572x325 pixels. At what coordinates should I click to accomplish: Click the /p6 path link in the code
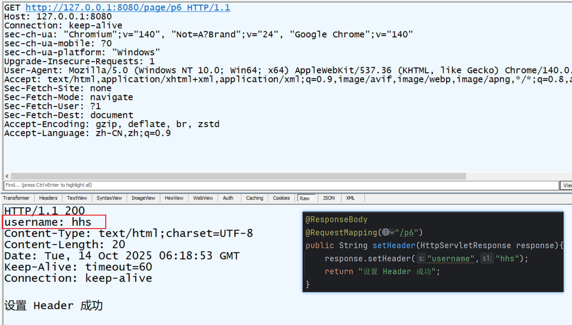coord(407,233)
